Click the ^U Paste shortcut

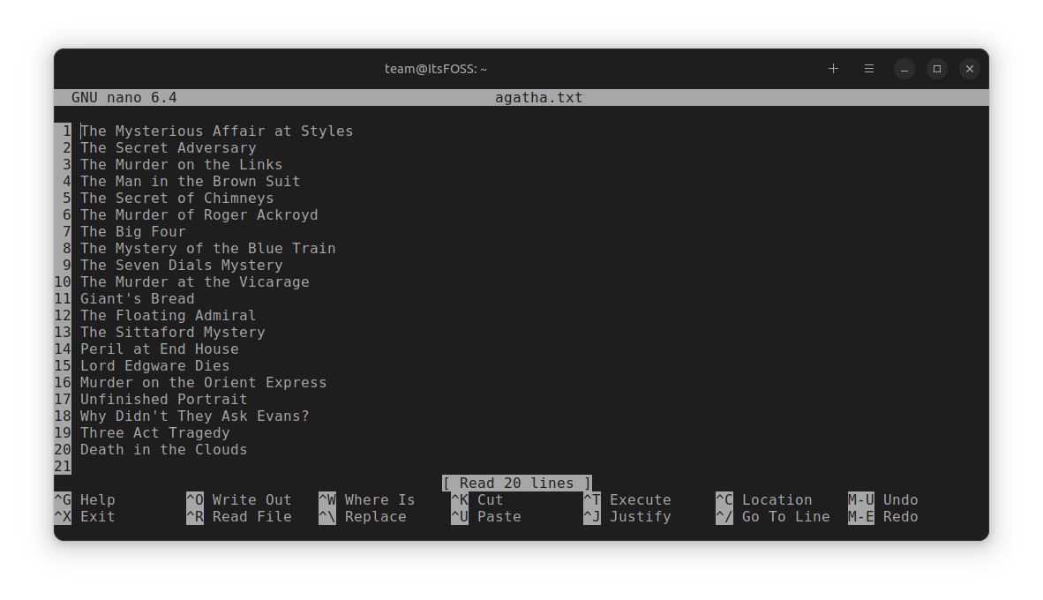click(485, 517)
